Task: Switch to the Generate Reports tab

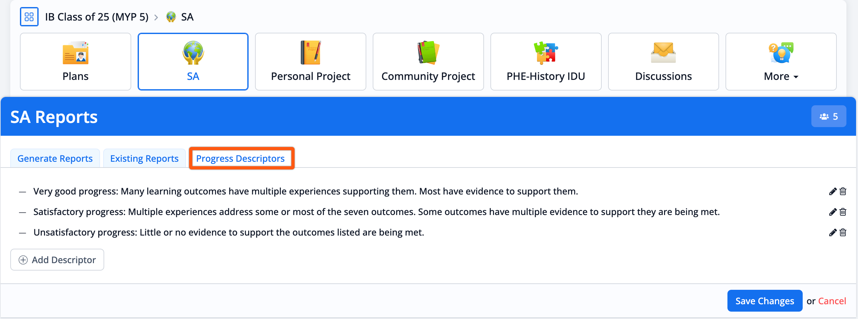Action: point(55,159)
